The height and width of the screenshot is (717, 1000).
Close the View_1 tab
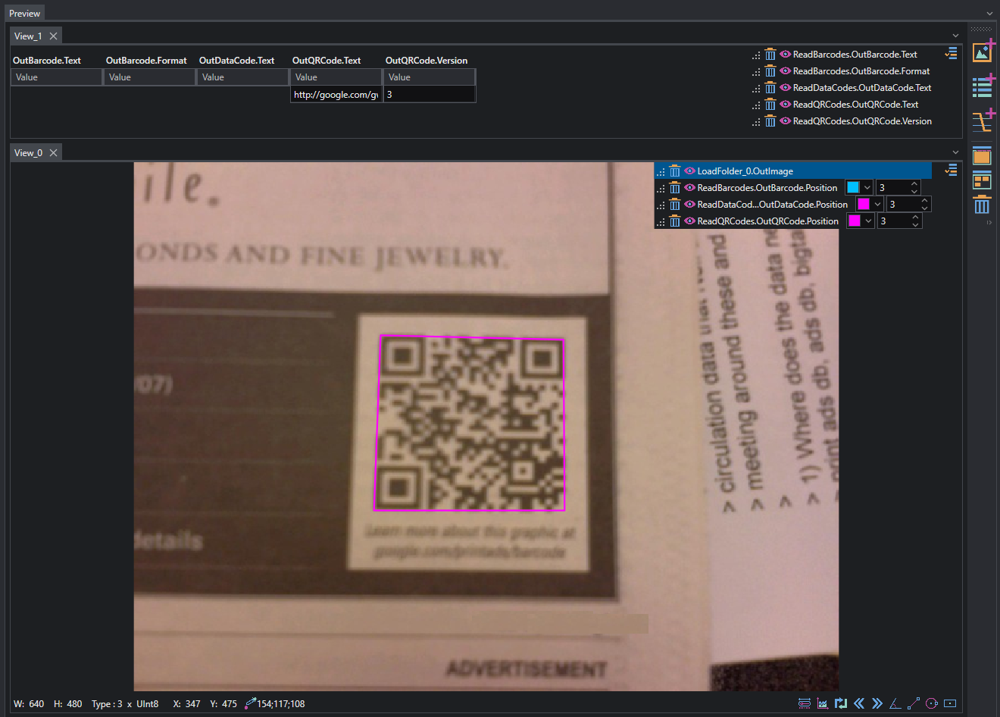click(53, 36)
